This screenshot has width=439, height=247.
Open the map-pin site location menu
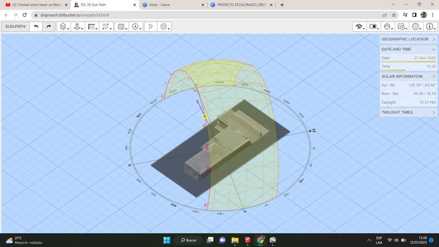click(78, 27)
